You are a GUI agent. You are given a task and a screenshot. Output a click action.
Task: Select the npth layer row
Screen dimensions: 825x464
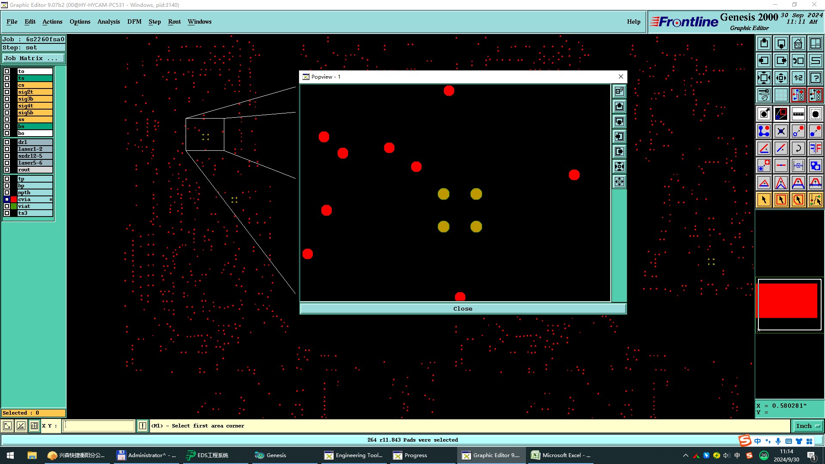(x=35, y=192)
